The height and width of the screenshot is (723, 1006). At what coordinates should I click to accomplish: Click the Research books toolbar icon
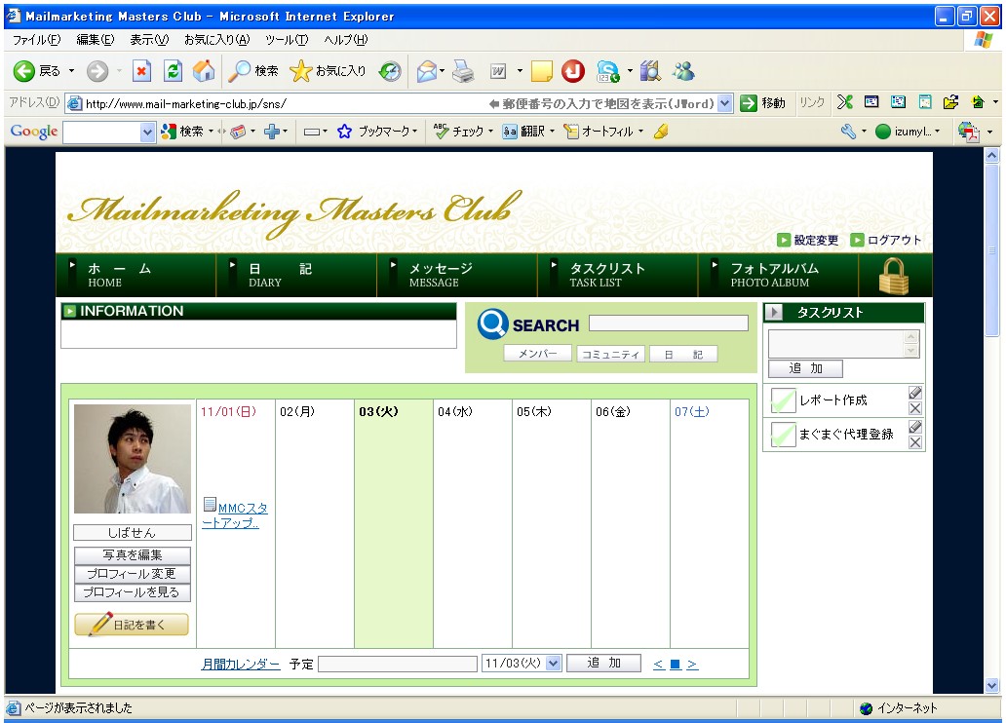[650, 70]
